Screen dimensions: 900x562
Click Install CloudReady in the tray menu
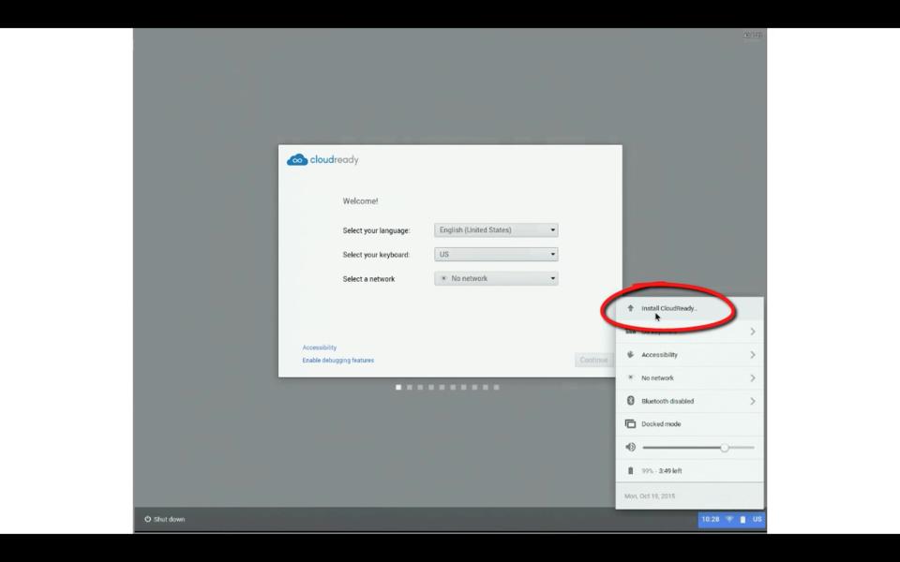[x=669, y=308]
